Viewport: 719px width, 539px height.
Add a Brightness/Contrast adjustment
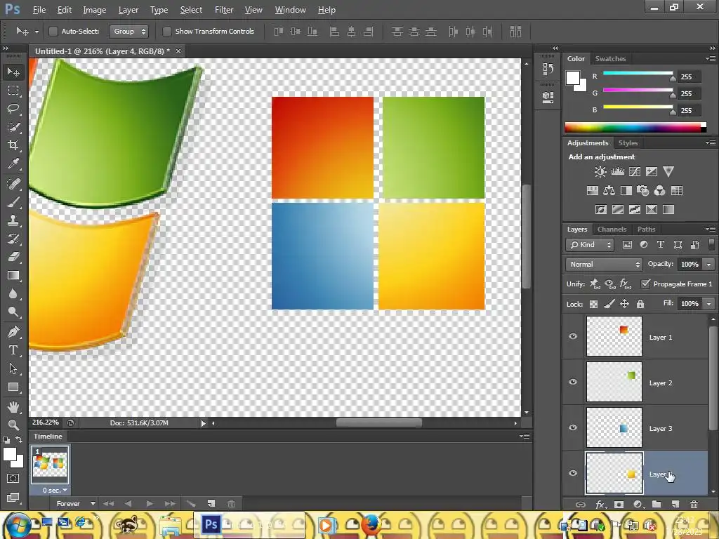[600, 172]
